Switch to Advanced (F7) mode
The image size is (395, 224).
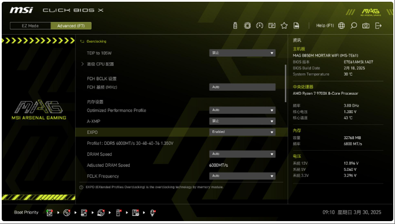coord(71,26)
